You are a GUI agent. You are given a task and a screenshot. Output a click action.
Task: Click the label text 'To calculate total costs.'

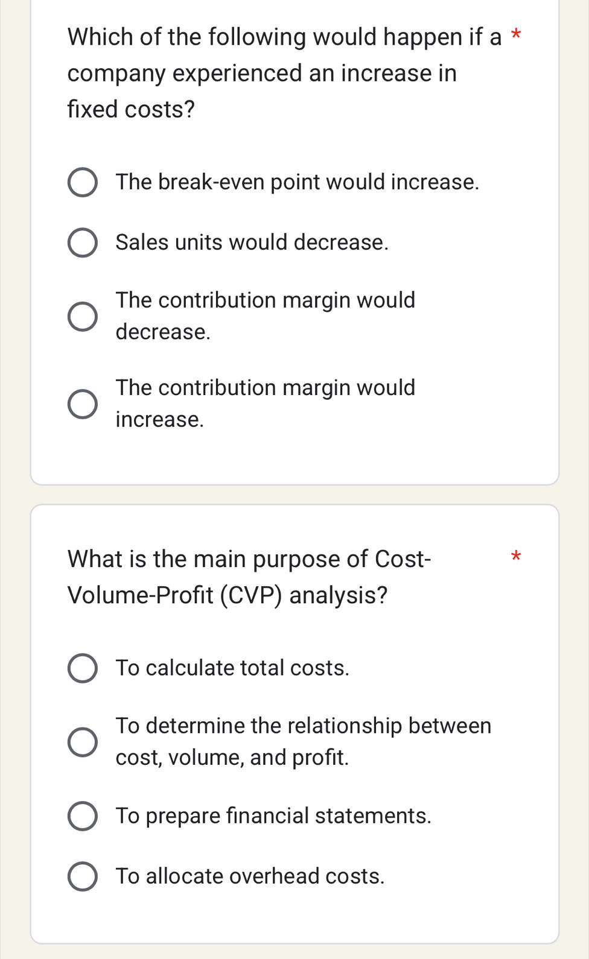click(x=232, y=668)
